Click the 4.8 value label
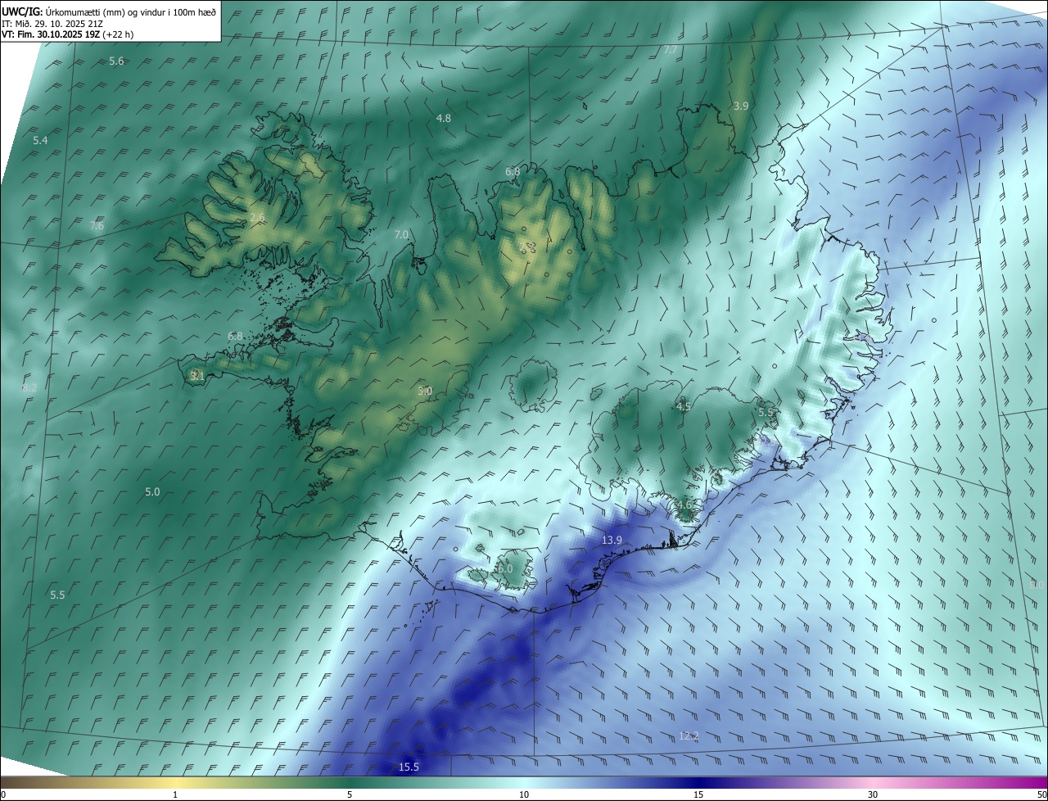The height and width of the screenshot is (801, 1048). 444,118
